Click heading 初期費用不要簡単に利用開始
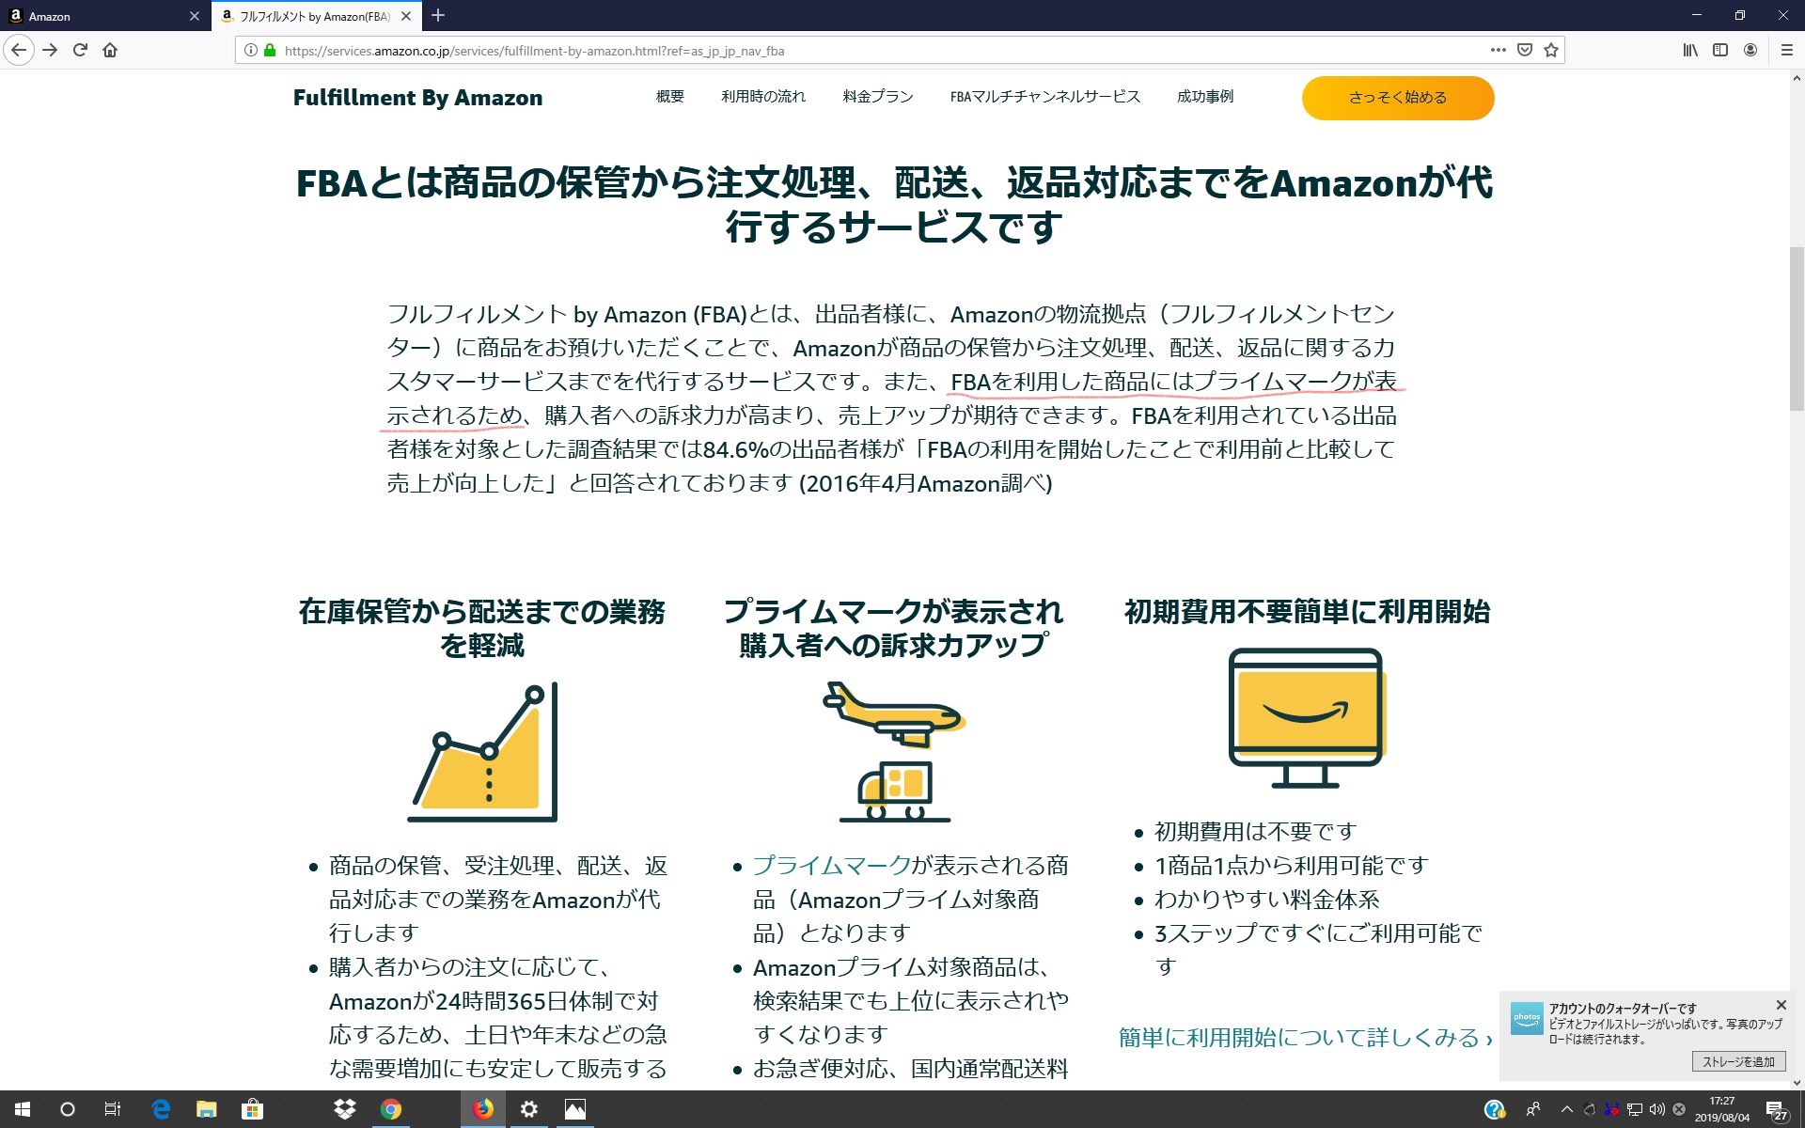The height and width of the screenshot is (1128, 1805). pyautogui.click(x=1307, y=612)
